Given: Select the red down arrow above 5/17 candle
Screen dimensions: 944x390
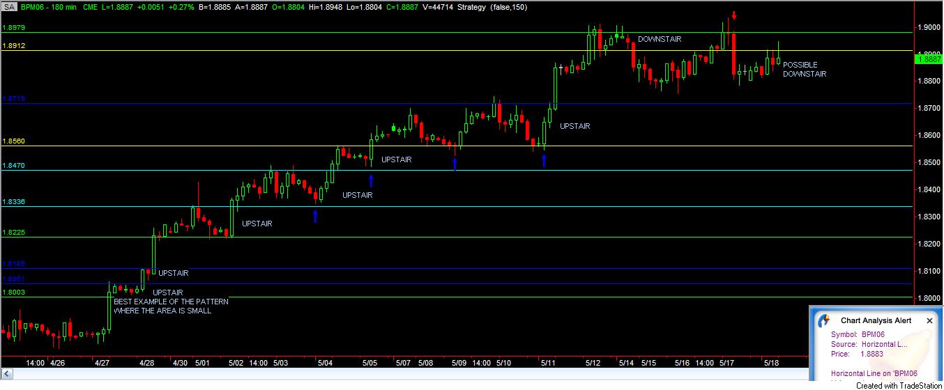Looking at the screenshot, I should pos(734,15).
